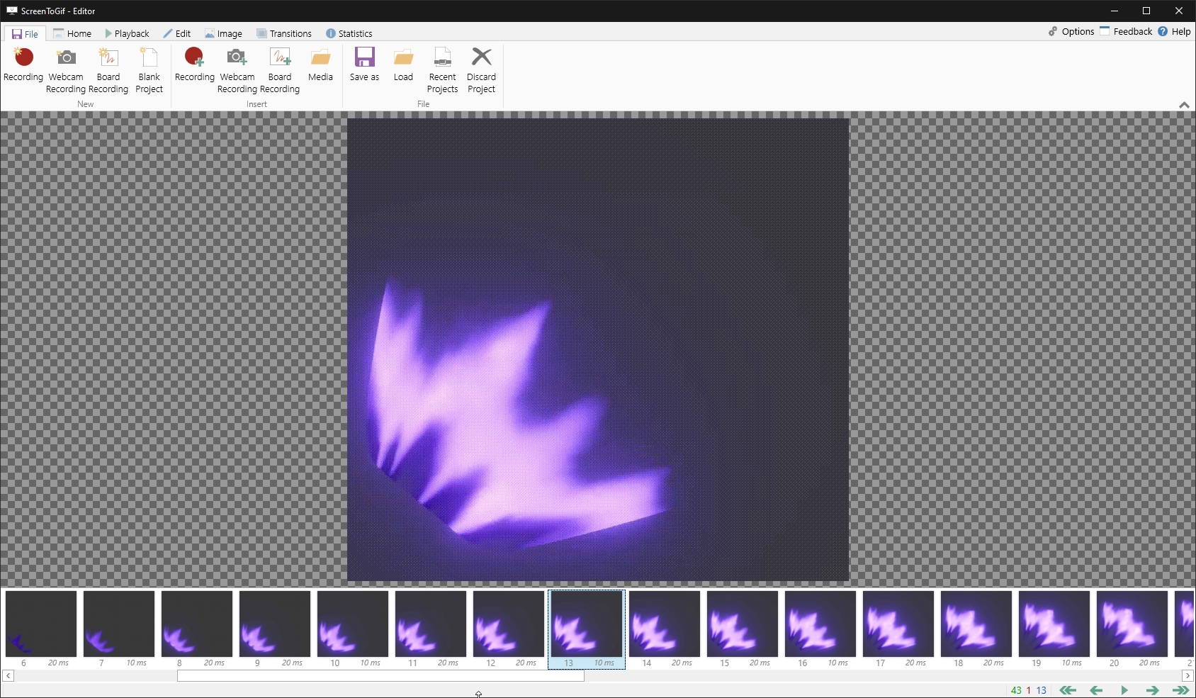Switch to the Home tab
Image resolution: width=1196 pixels, height=698 pixels.
72,33
